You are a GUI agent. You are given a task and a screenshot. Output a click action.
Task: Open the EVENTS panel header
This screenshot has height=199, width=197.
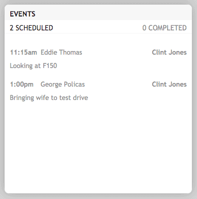tap(23, 14)
